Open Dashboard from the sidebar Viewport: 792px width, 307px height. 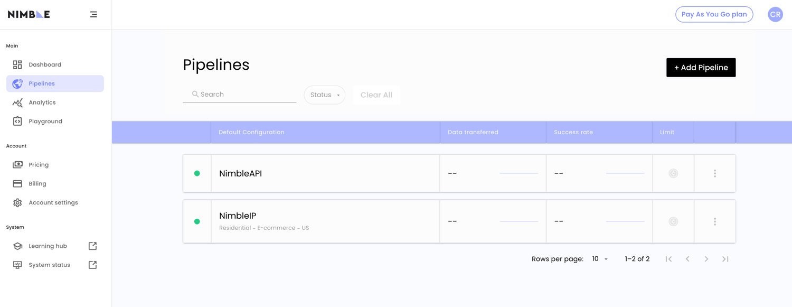click(x=55, y=64)
